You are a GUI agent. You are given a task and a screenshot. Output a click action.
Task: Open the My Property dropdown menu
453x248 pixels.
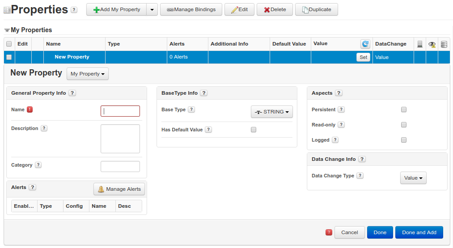[88, 74]
